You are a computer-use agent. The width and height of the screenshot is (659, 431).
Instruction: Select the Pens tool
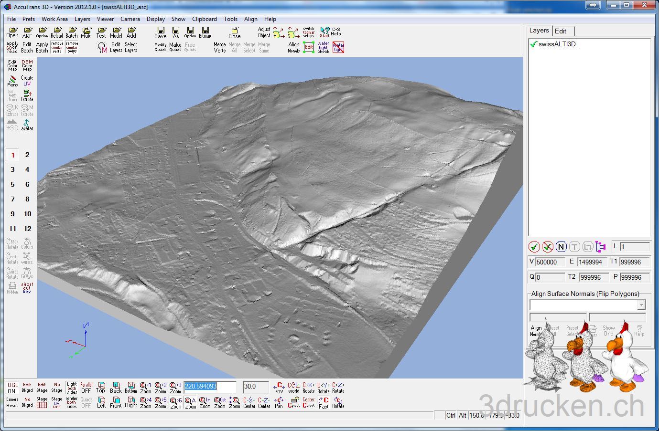pyautogui.click(x=12, y=81)
